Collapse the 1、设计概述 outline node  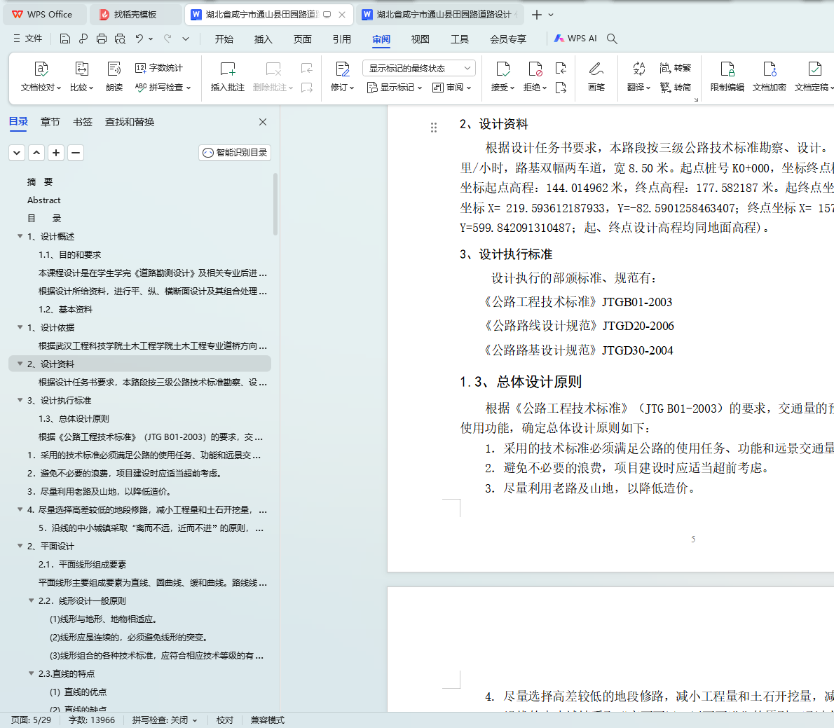[20, 236]
